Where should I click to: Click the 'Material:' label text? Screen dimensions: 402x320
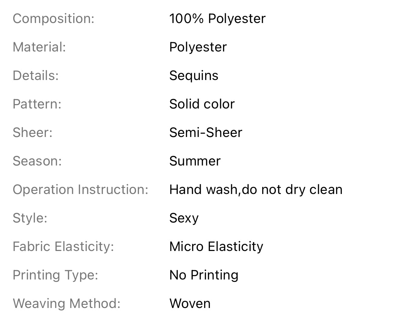coord(39,47)
